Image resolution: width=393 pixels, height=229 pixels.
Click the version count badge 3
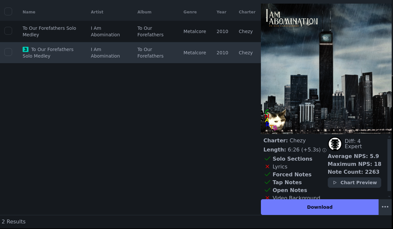[25, 49]
